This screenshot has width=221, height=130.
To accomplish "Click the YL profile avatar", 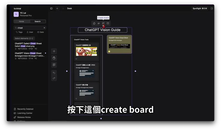I will 16,14.
